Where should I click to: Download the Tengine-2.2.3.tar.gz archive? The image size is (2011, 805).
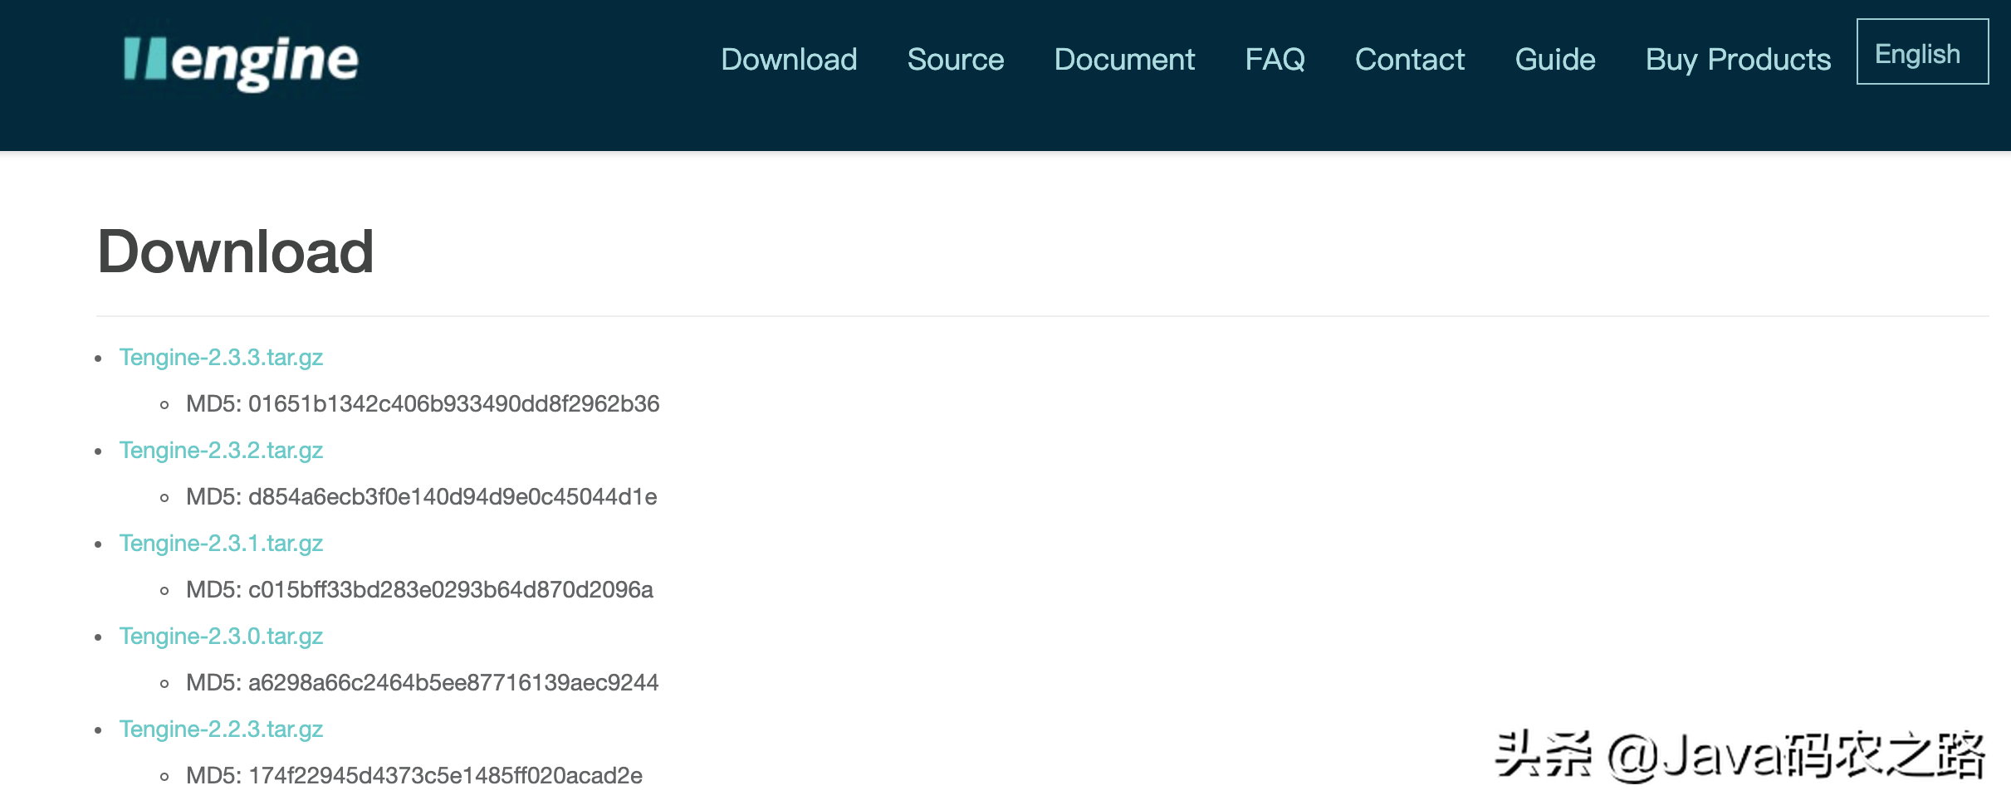click(221, 729)
